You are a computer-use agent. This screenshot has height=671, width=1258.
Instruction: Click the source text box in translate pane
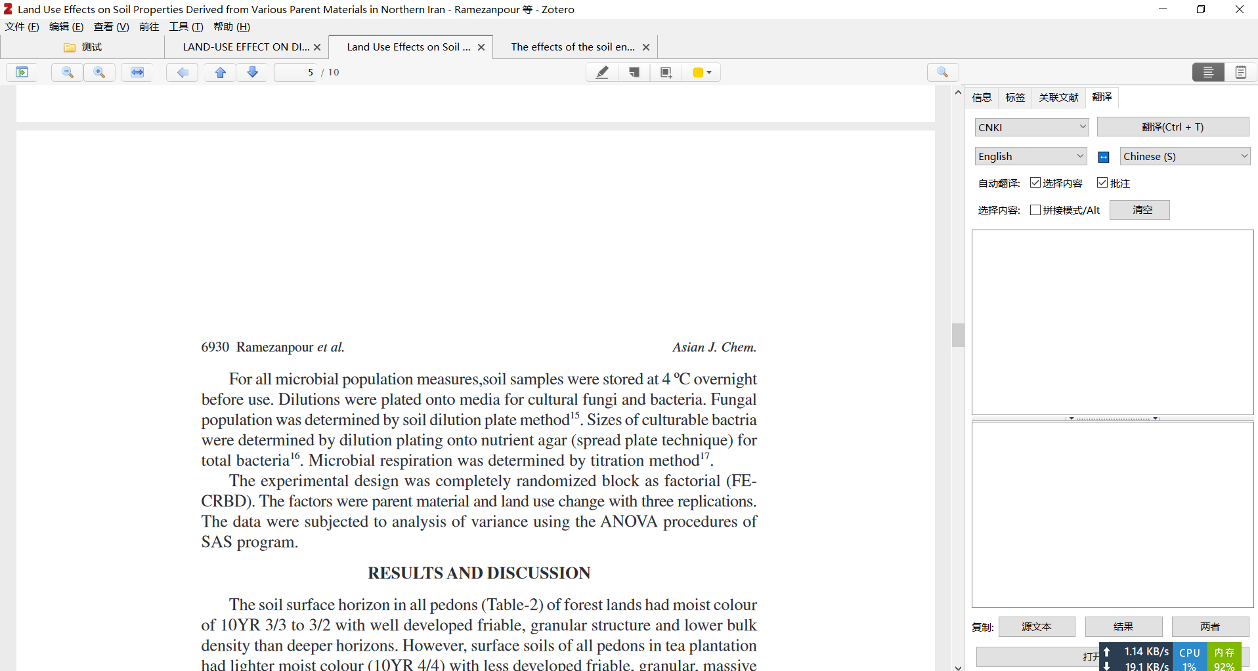click(1113, 322)
